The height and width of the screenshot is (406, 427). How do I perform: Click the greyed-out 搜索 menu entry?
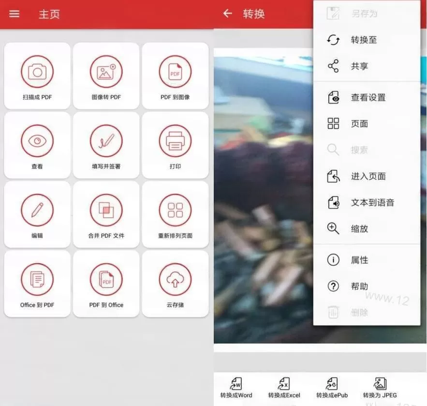coord(367,150)
